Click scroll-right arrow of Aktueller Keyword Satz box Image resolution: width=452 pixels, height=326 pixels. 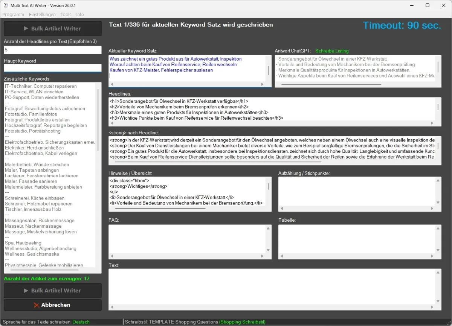click(x=262, y=84)
